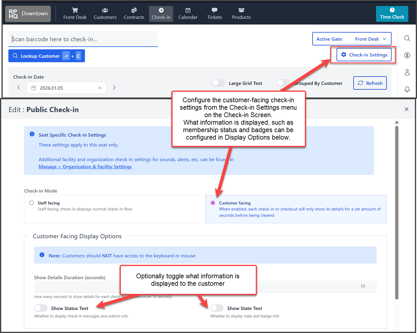Switch to the Calendar section

(x=188, y=14)
